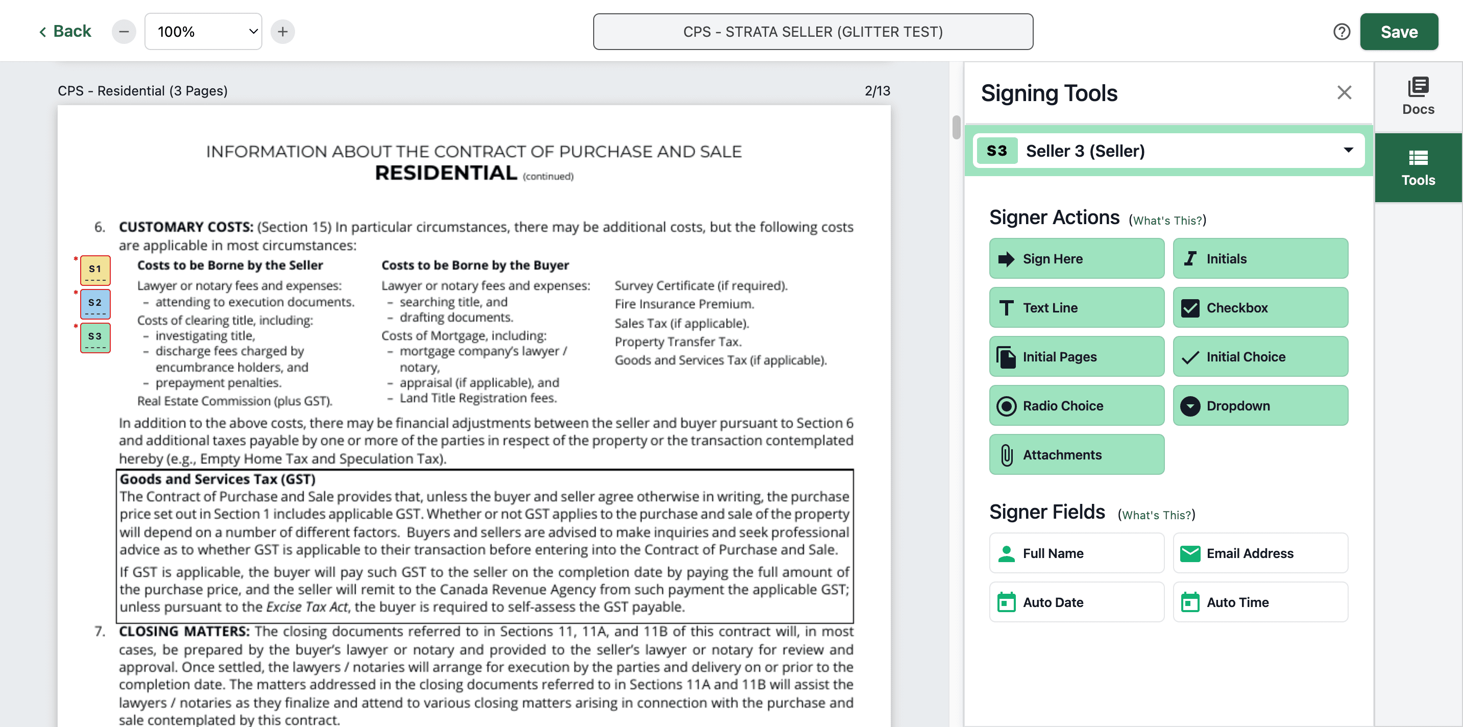Viewport: 1463px width, 727px height.
Task: Go Back to previous screen
Action: (x=65, y=32)
